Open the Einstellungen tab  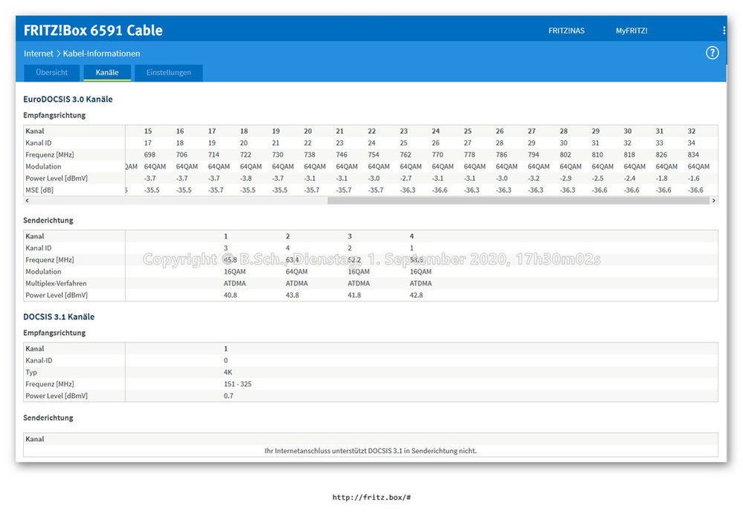pyautogui.click(x=169, y=73)
